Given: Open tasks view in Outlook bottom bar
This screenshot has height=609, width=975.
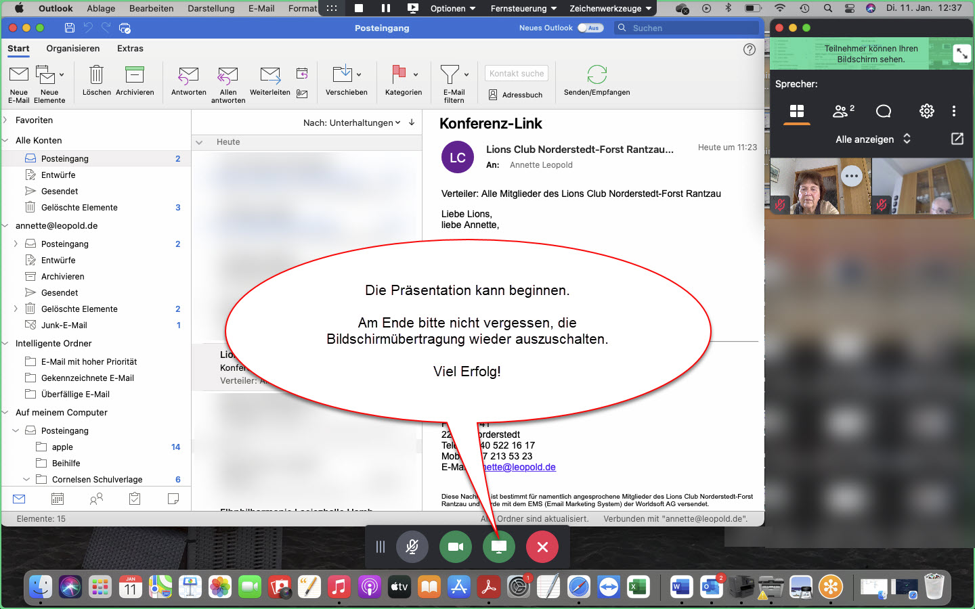Looking at the screenshot, I should (135, 499).
